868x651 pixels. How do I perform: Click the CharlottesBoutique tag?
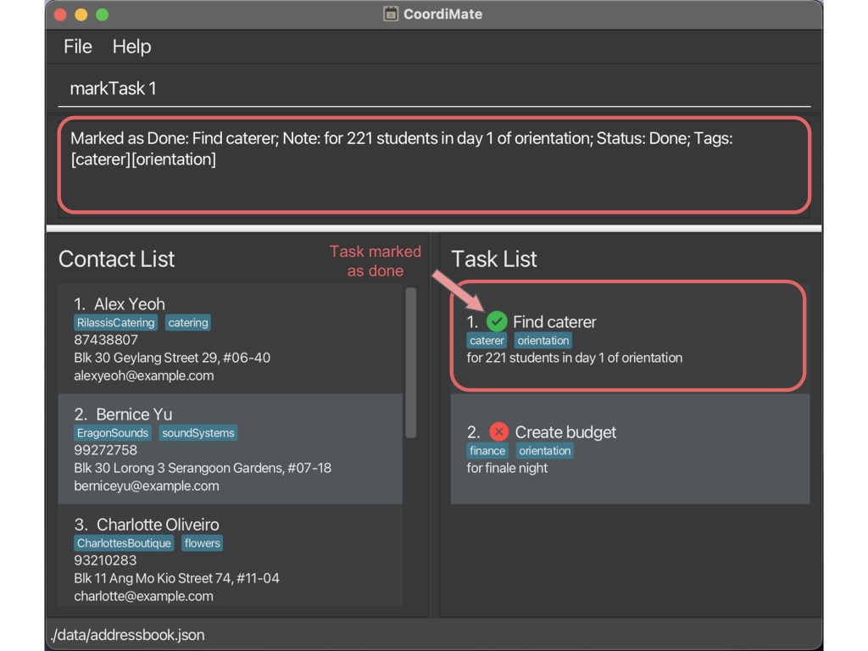[124, 543]
